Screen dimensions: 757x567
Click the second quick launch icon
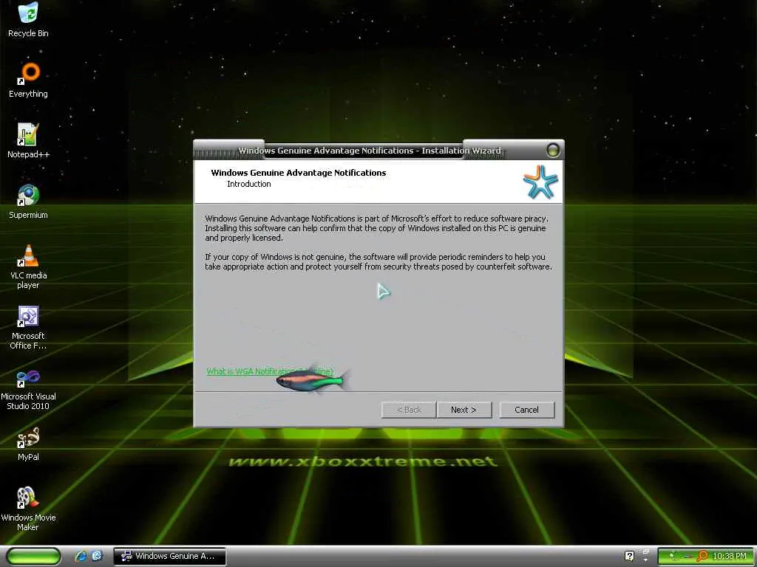[x=97, y=556]
